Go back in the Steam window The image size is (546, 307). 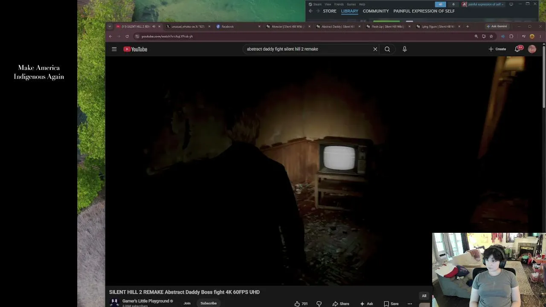pos(311,11)
